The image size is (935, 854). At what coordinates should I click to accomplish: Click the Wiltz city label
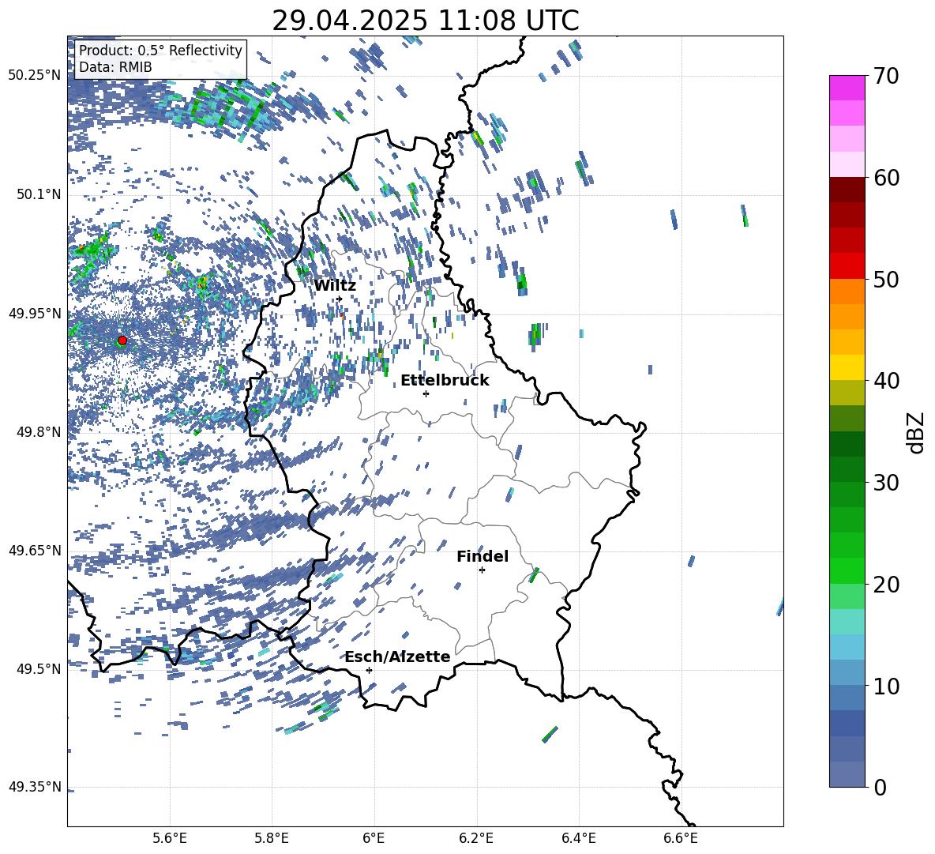[x=335, y=286]
